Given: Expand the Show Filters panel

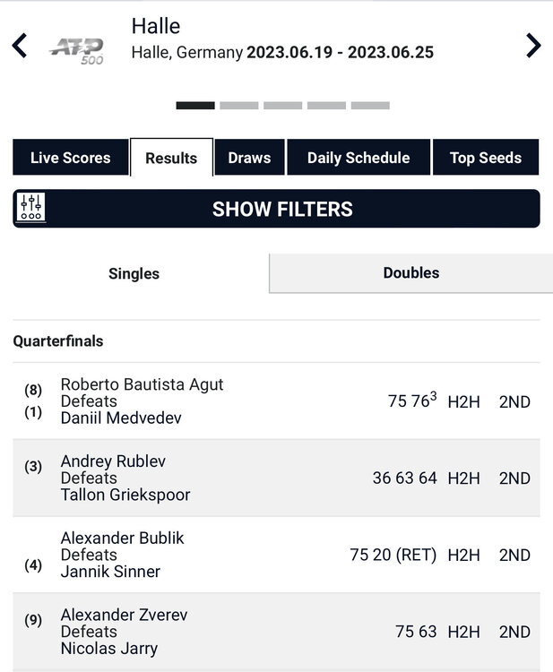Looking at the screenshot, I should tap(282, 209).
